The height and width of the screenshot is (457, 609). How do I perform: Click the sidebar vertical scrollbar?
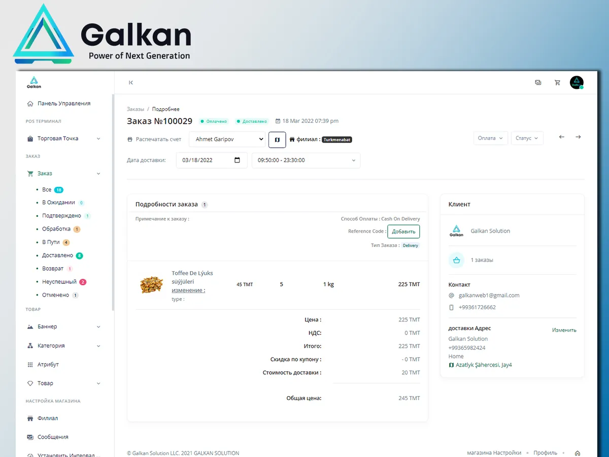coord(113,202)
